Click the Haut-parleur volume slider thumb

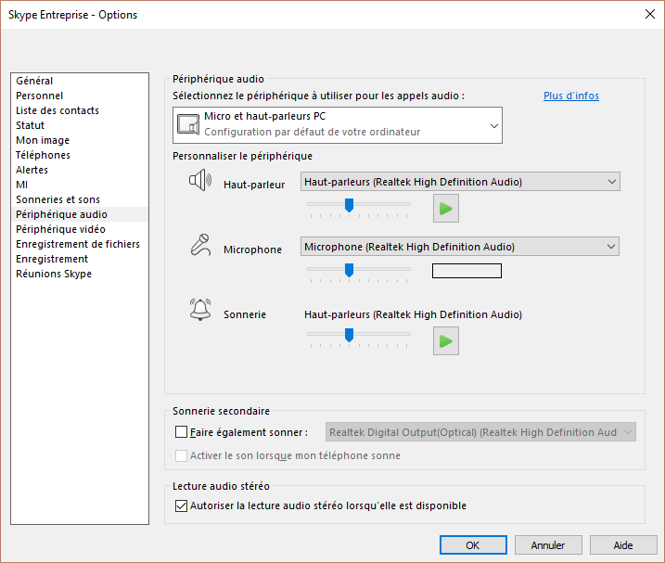click(x=349, y=205)
